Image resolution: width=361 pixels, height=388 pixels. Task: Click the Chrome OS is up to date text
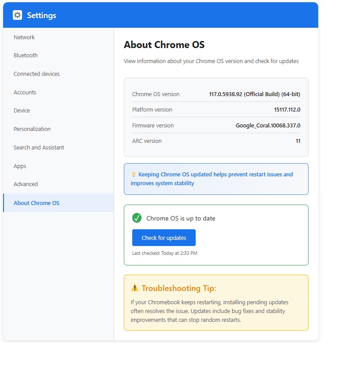tap(181, 218)
